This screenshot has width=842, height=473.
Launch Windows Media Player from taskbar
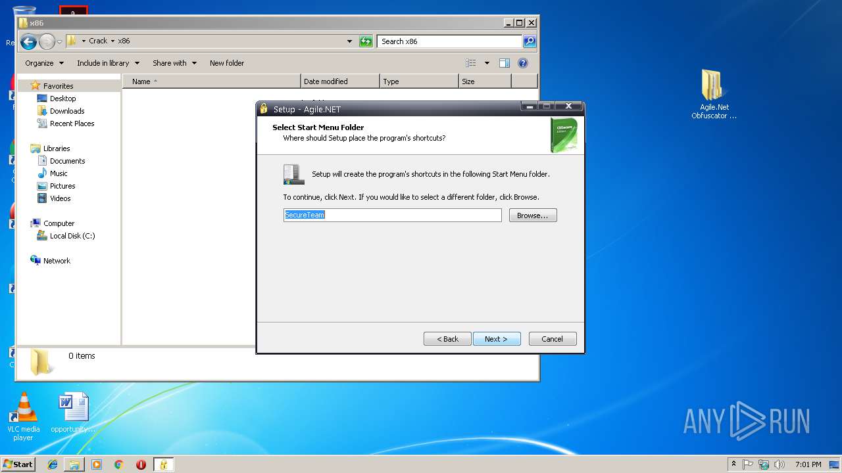97,464
